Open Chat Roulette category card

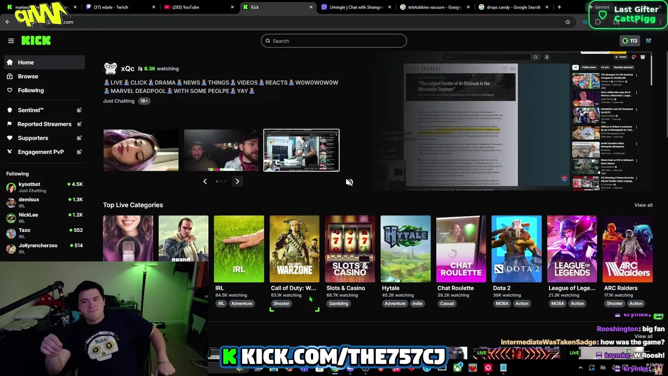(461, 249)
